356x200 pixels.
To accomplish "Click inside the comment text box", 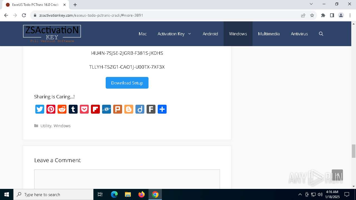I will pyautogui.click(x=127, y=179).
